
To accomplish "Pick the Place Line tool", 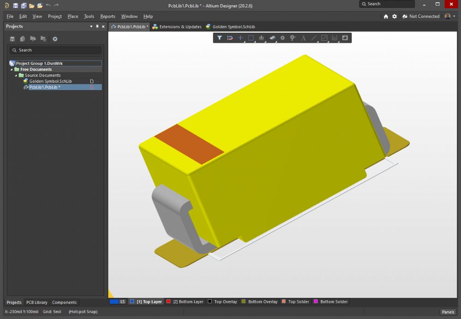I will pos(314,38).
